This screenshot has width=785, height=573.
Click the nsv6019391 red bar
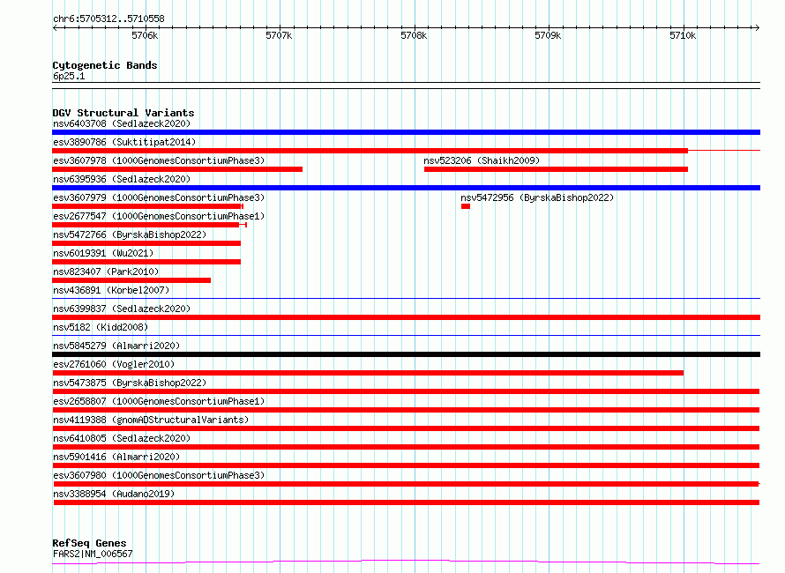pos(146,262)
